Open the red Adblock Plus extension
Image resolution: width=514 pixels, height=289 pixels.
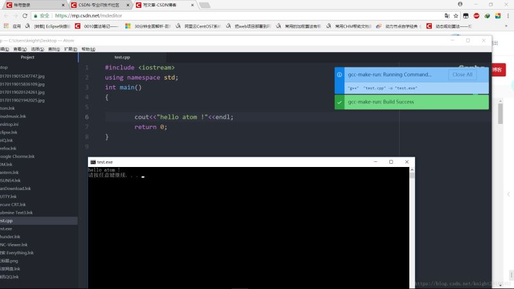[476, 15]
